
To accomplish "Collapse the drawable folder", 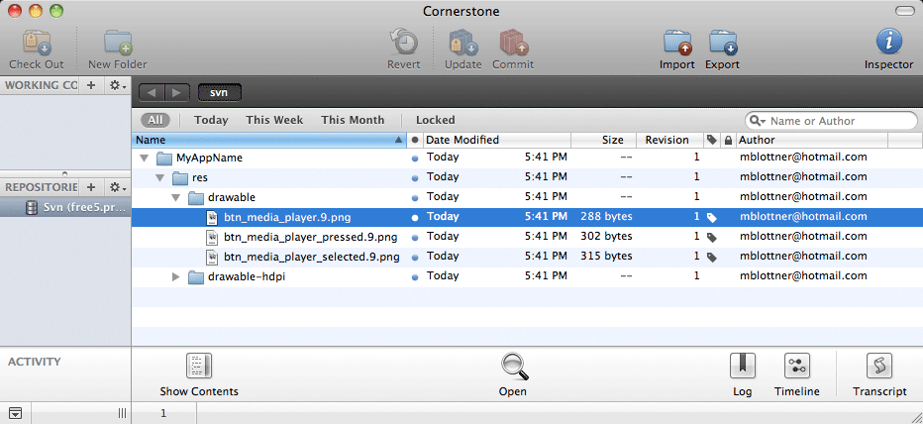I will [x=175, y=197].
